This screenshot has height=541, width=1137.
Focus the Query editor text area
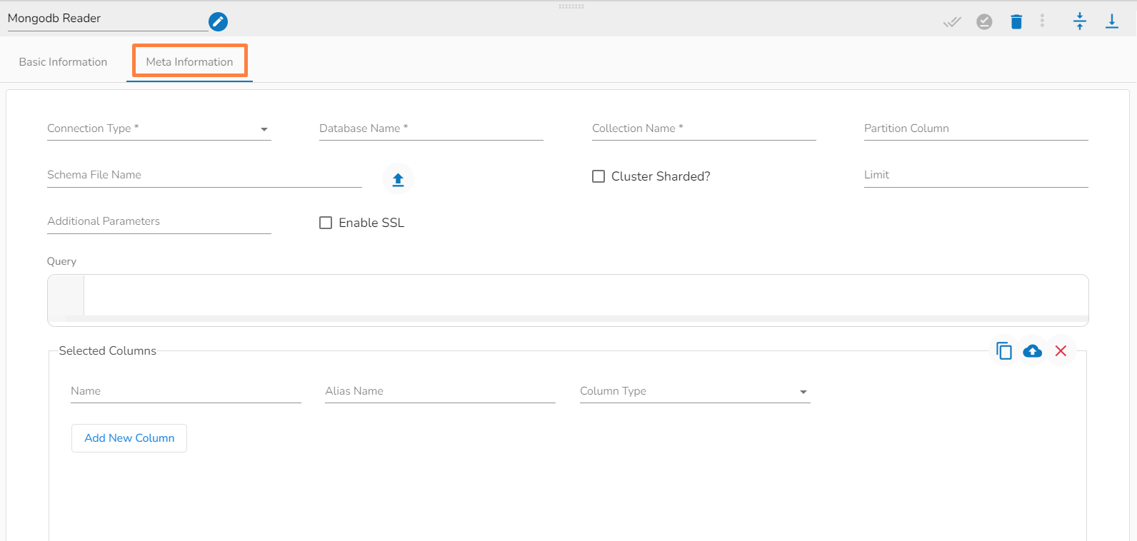coord(584,295)
